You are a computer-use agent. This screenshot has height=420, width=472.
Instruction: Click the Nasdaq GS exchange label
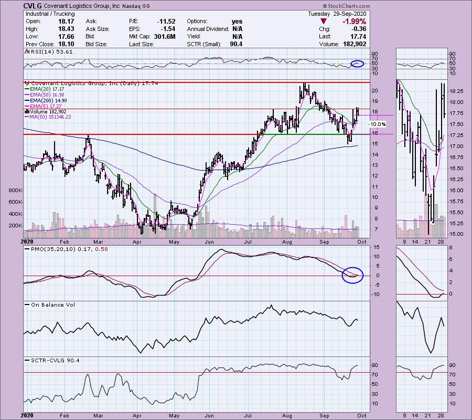pos(136,6)
